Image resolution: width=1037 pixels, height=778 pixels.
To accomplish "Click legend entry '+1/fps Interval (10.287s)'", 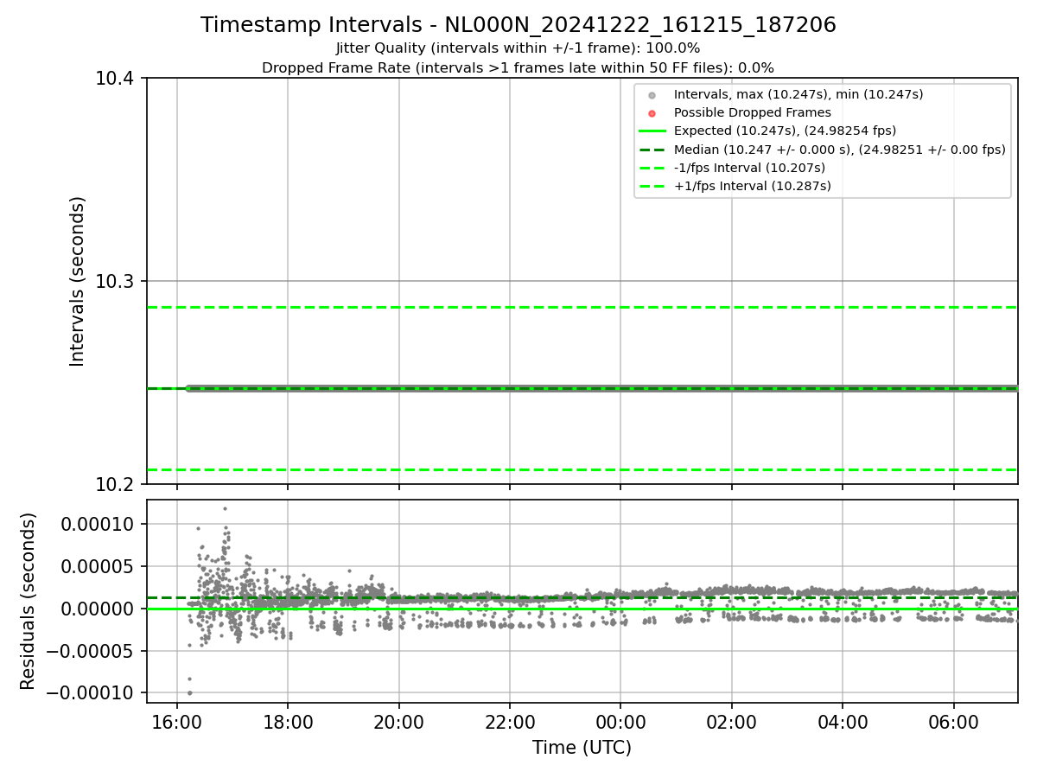I will coord(752,186).
